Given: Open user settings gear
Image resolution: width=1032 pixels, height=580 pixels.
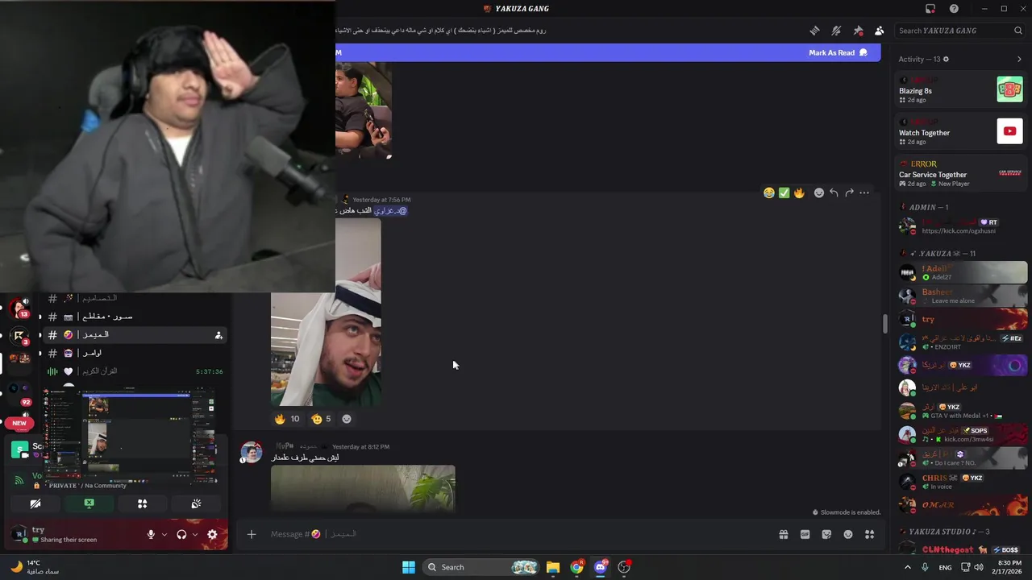Looking at the screenshot, I should (x=212, y=534).
